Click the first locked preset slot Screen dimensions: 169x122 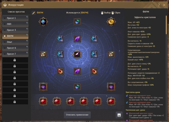point(15,60)
